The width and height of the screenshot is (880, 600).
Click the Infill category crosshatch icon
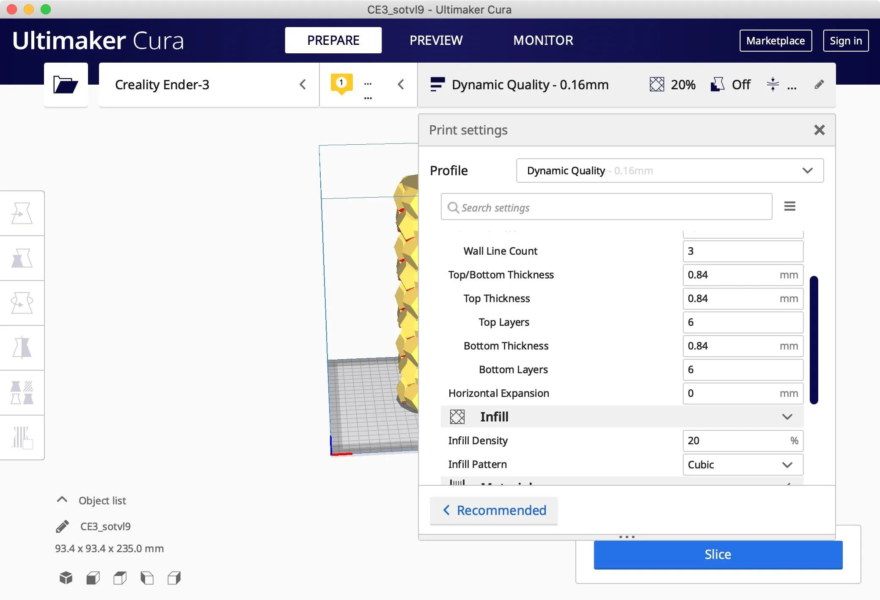pos(457,417)
